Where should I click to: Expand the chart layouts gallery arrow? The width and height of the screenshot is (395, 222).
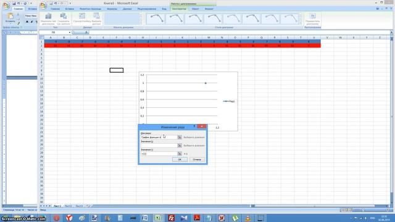[x=141, y=23]
